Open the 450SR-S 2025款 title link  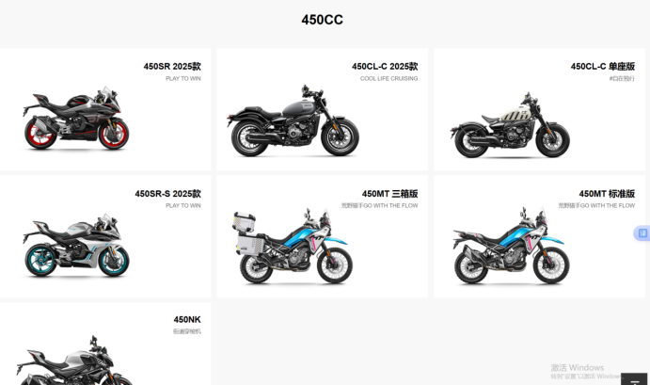(167, 194)
